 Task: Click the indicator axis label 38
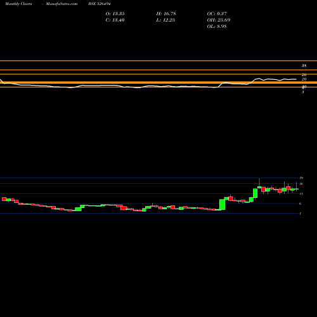tap(304, 66)
